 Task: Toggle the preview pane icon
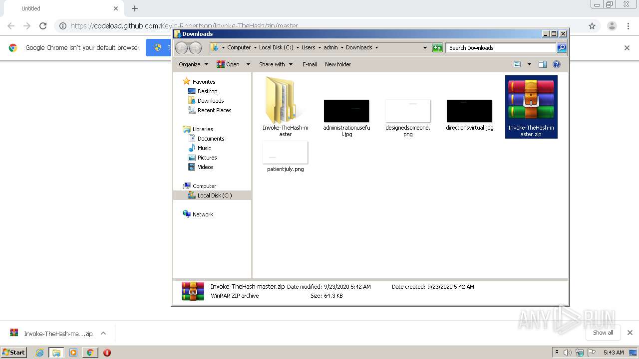(543, 64)
